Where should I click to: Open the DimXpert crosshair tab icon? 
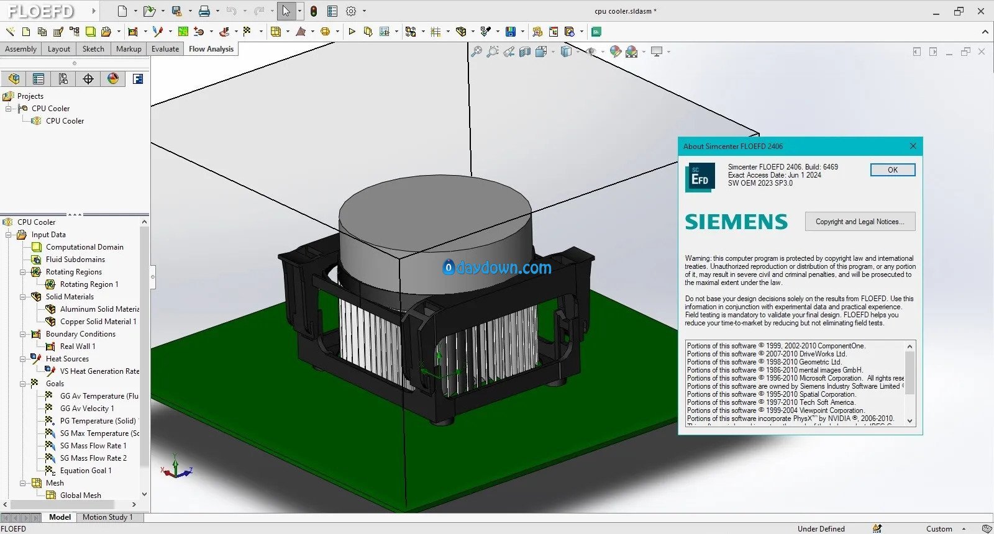click(x=88, y=79)
